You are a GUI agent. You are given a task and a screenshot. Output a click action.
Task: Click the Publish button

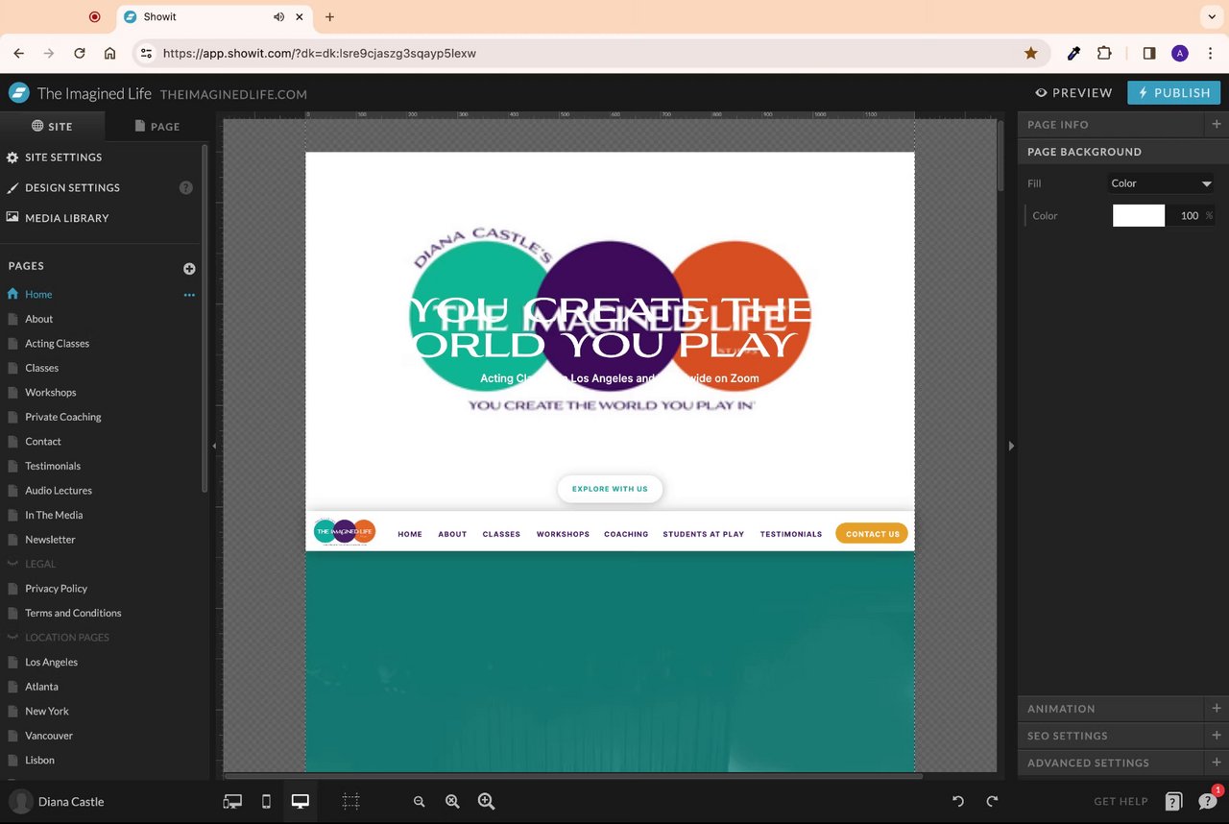[1174, 93]
